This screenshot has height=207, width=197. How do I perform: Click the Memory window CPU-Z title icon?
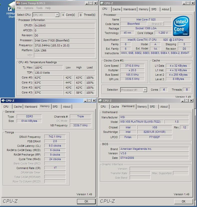[x=3, y=101]
